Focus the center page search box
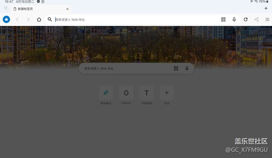This screenshot has height=158, width=272. point(136,69)
